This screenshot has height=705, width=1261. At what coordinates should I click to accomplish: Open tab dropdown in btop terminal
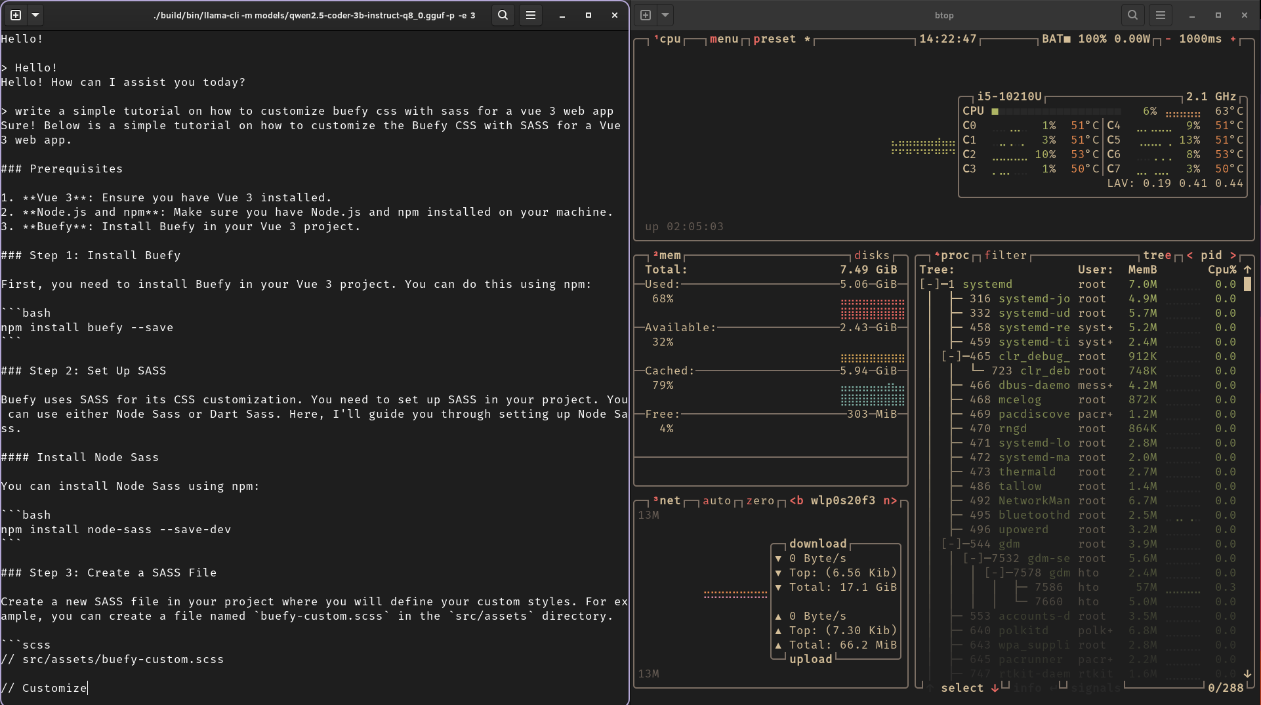665,14
